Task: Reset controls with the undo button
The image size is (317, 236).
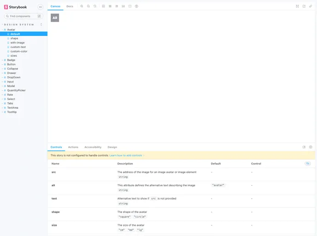Action: [x=307, y=163]
